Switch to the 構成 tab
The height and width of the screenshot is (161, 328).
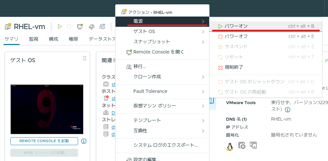tap(54, 39)
